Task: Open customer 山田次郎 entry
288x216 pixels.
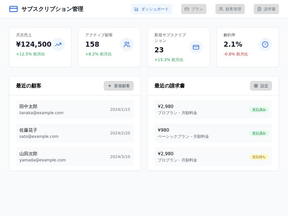Action: (x=75, y=157)
